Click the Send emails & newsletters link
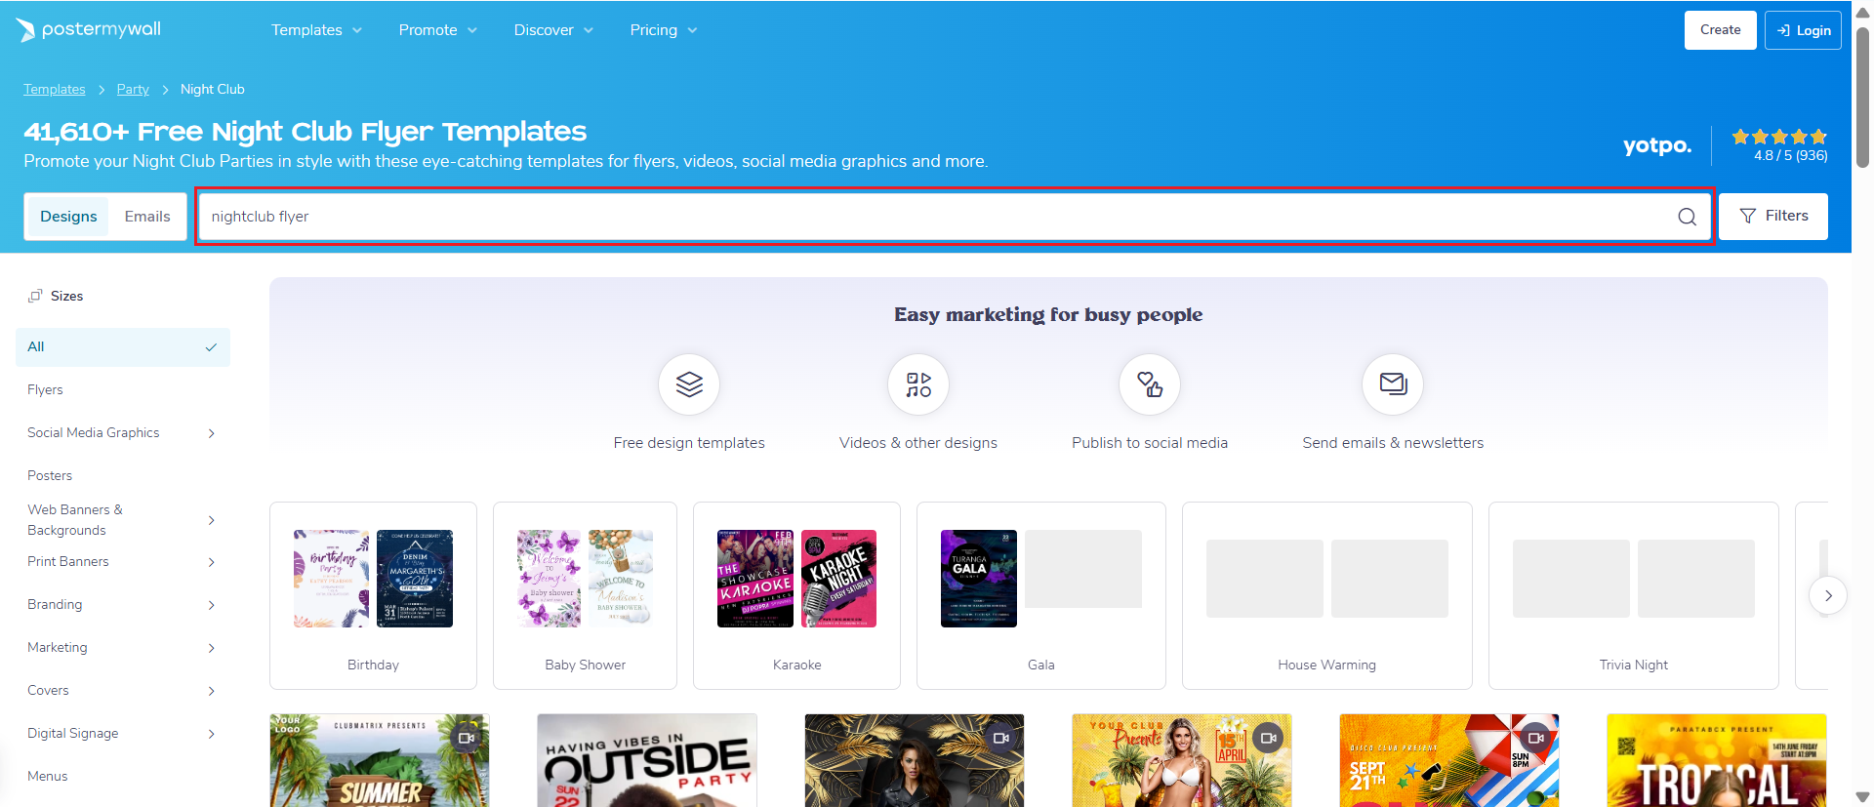 click(x=1393, y=443)
